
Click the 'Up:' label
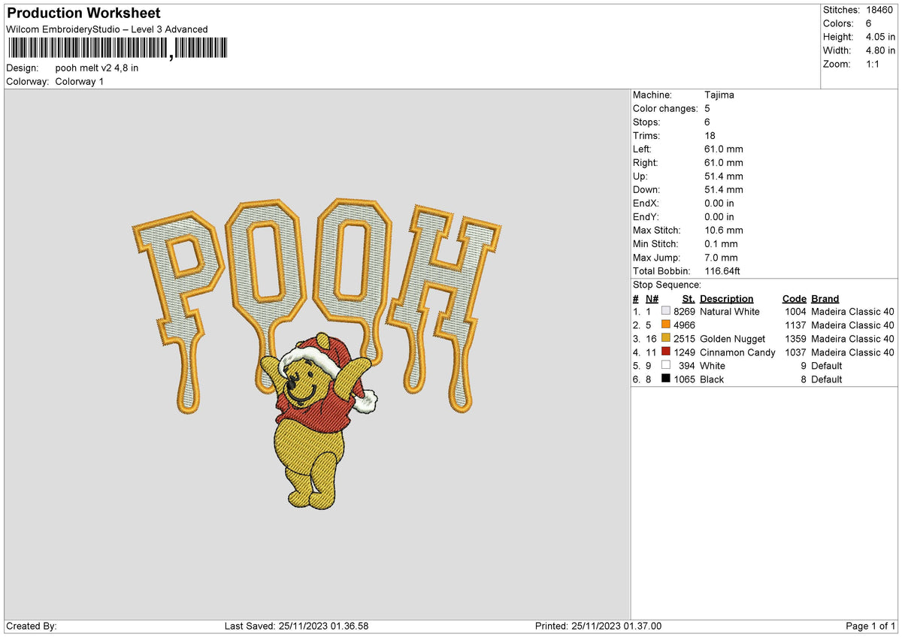point(641,176)
